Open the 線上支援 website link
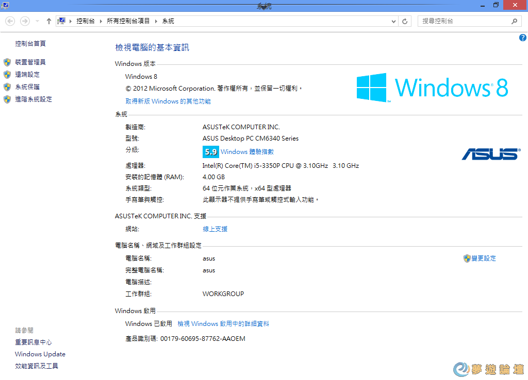This screenshot has height=380, width=528. click(x=215, y=229)
